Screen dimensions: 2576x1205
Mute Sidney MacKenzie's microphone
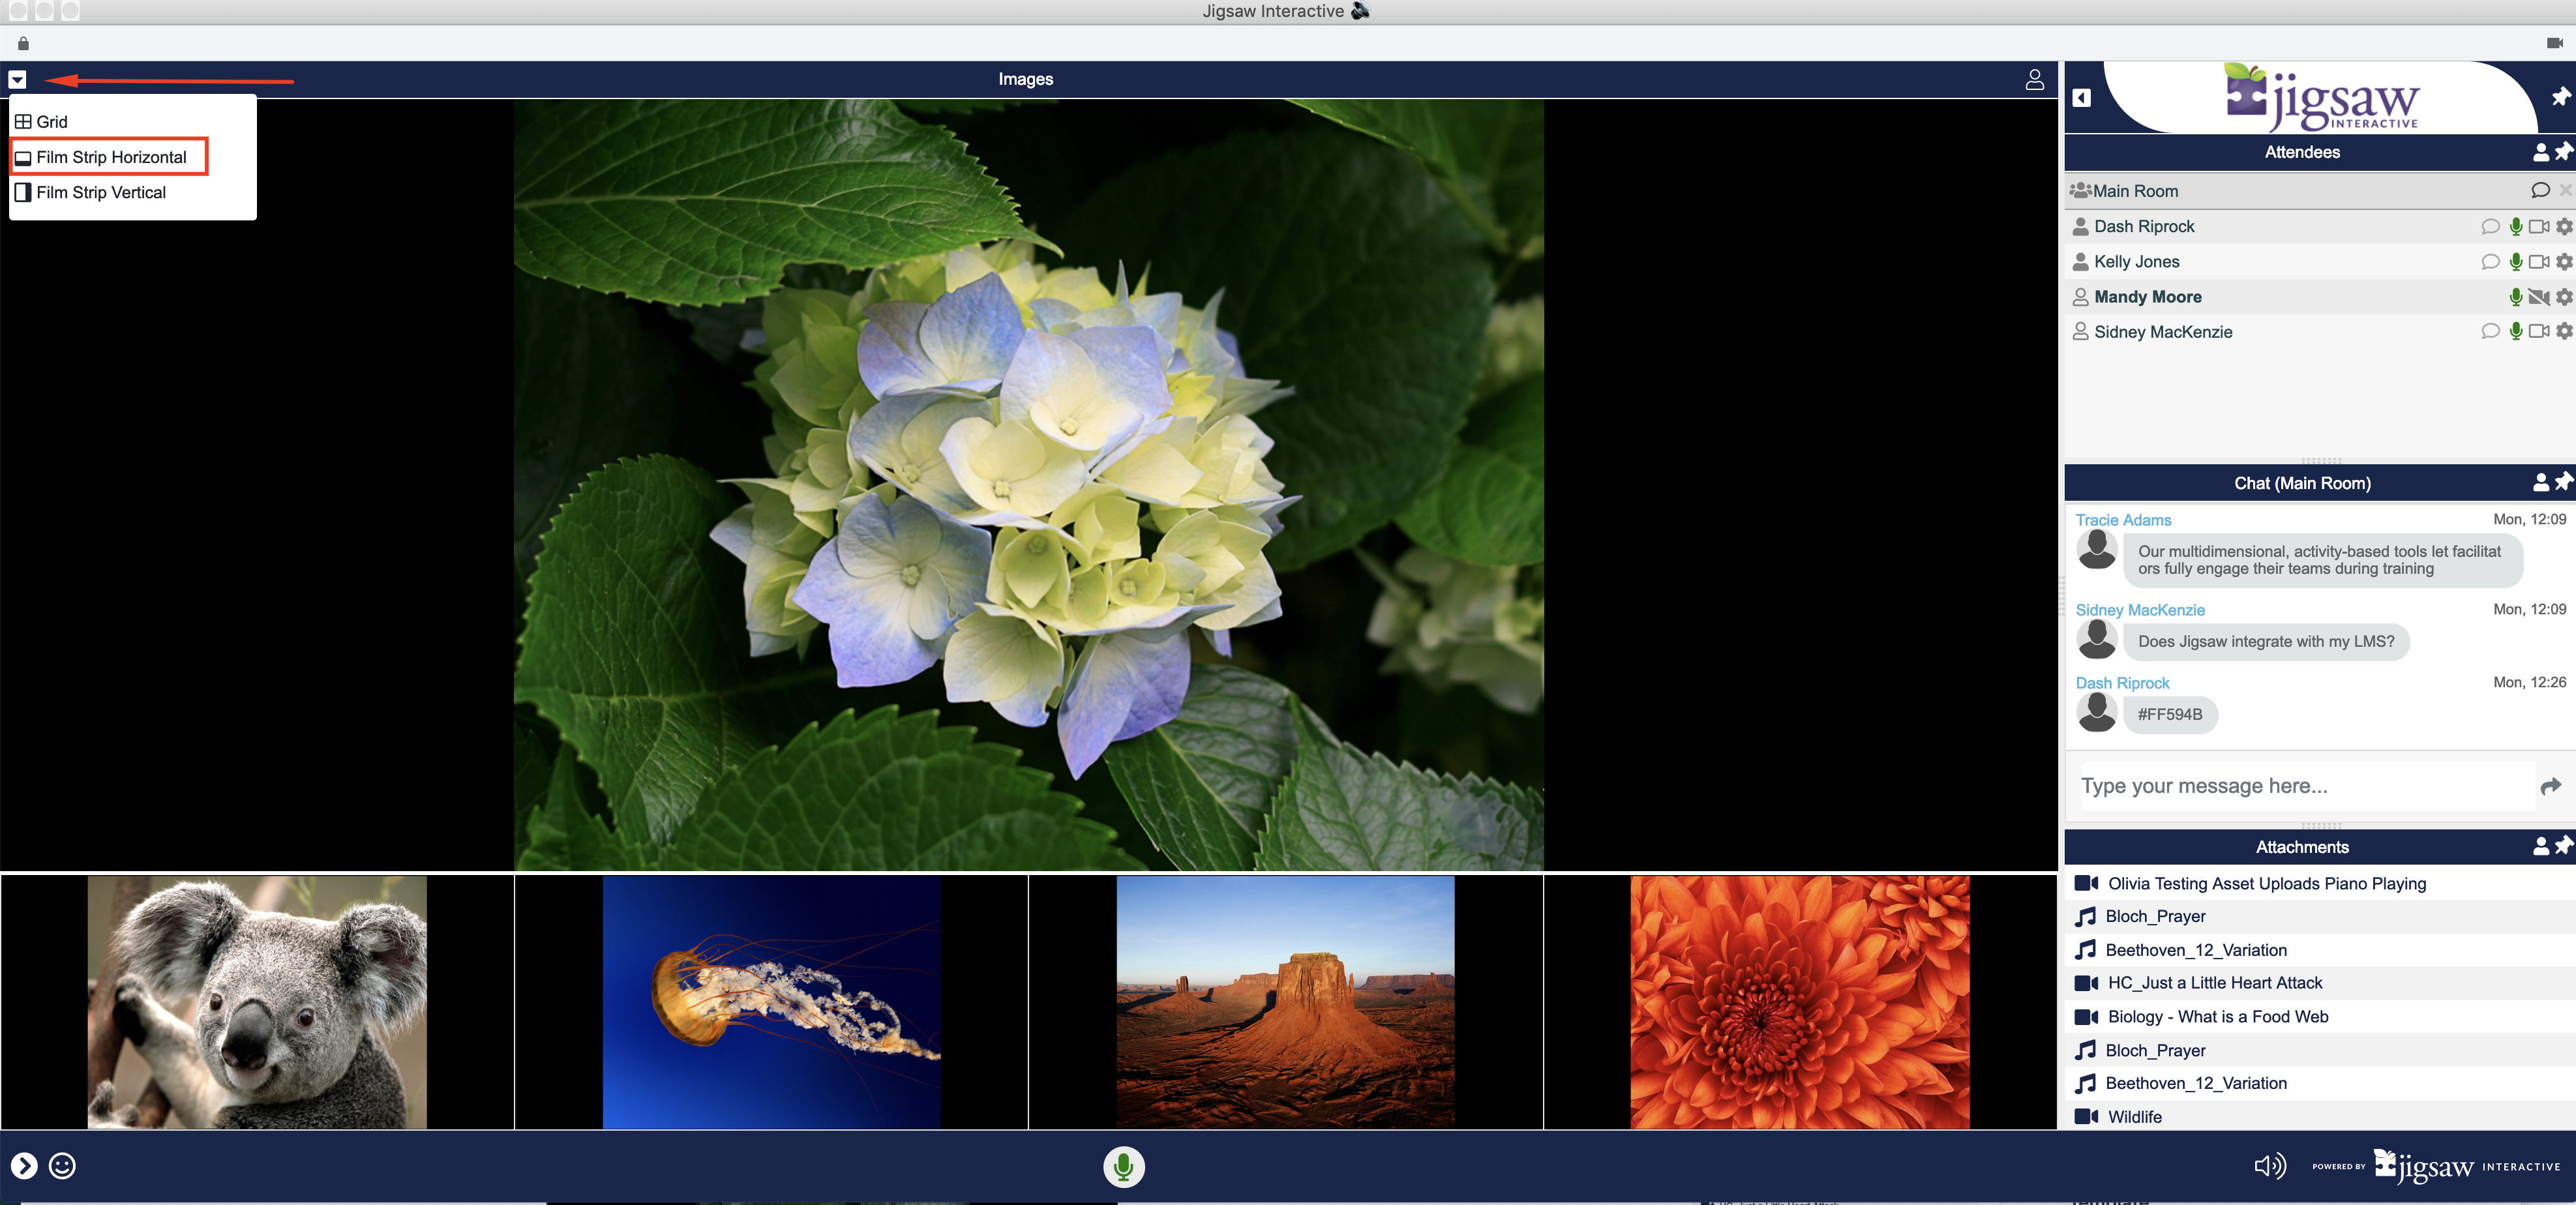(x=2515, y=332)
